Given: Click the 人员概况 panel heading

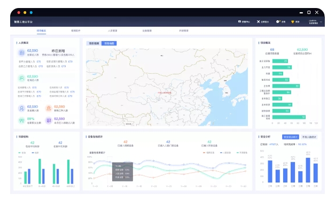Looking at the screenshot, I should 24,43.
